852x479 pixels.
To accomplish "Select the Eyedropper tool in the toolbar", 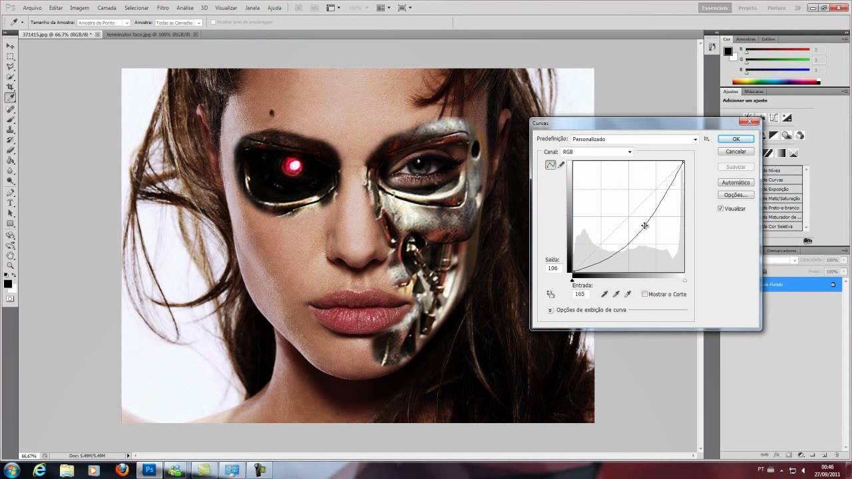I will [x=11, y=98].
